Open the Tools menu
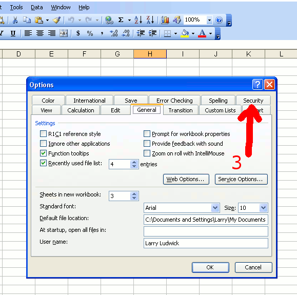Image resolution: width=297 pixels, height=295 pixels. 16,7
